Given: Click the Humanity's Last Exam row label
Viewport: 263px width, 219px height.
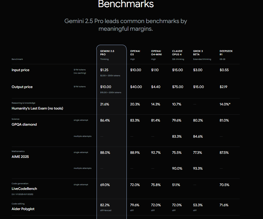Looking at the screenshot, I should click(37, 108).
